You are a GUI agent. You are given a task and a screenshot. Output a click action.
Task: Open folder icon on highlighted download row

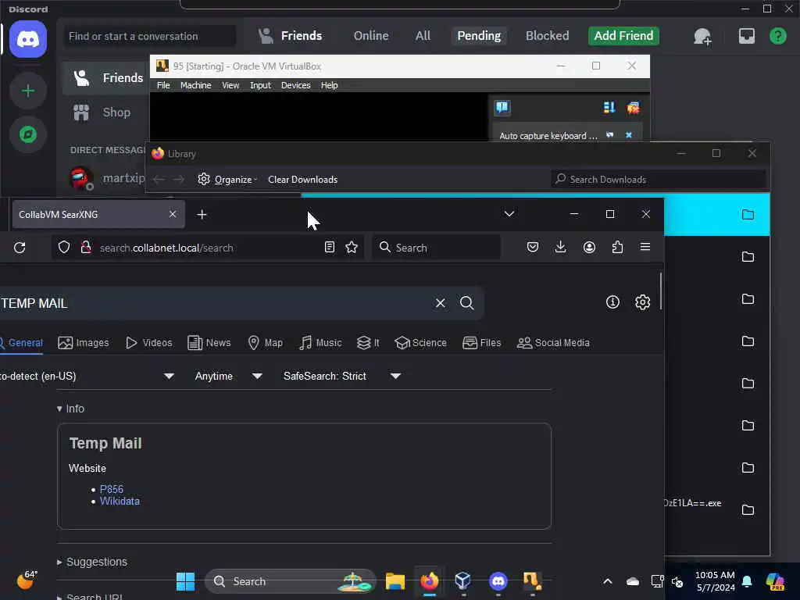[x=748, y=215]
